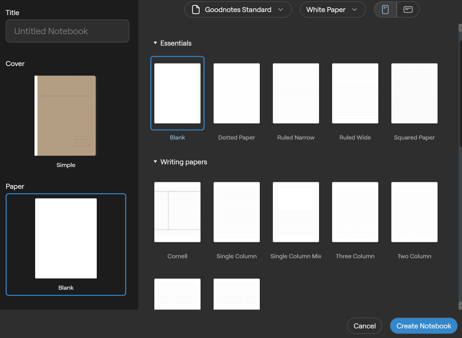The width and height of the screenshot is (462, 338).
Task: Collapse the Essentials section
Action: [155, 43]
